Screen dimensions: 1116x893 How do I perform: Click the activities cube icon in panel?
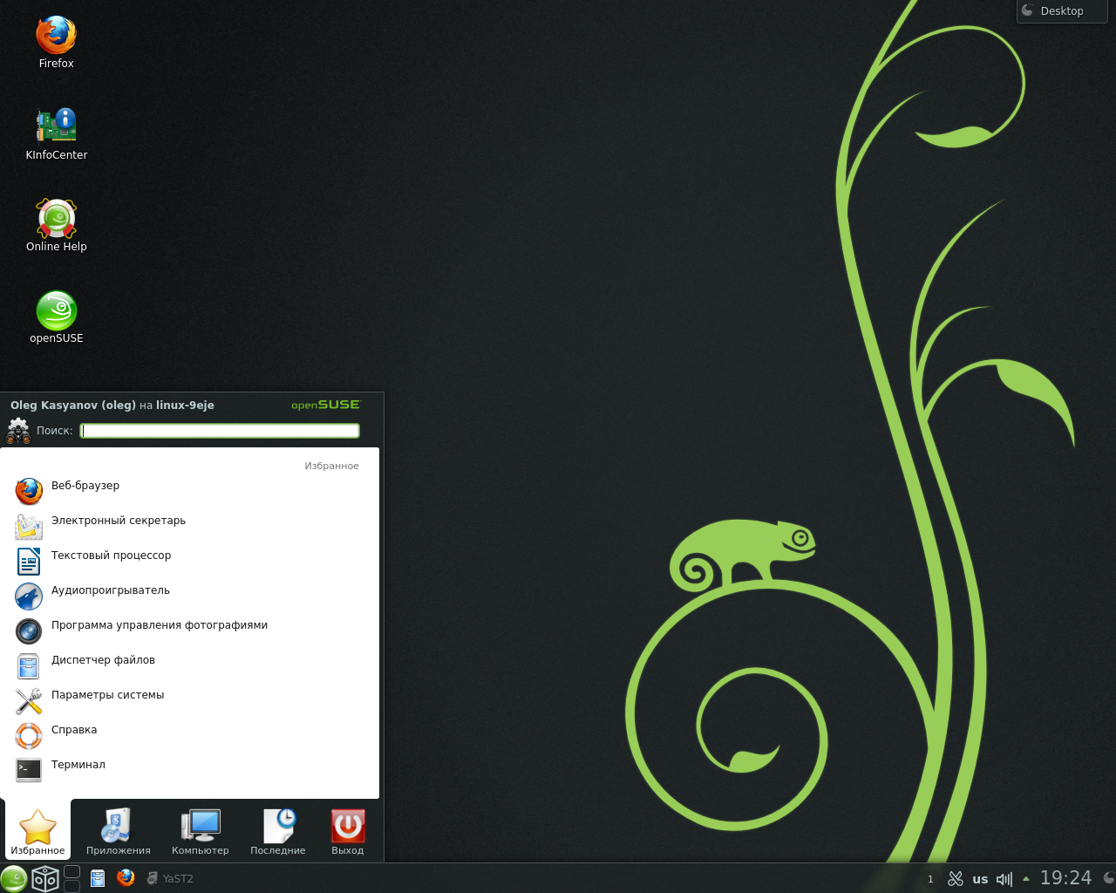click(44, 878)
